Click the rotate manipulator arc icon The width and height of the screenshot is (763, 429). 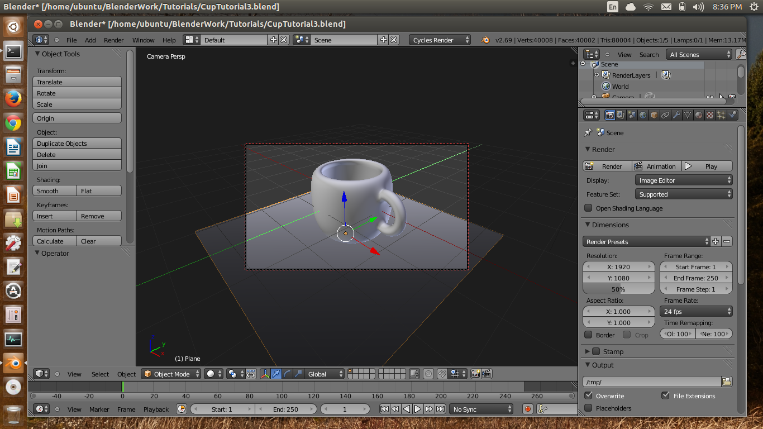(x=287, y=374)
